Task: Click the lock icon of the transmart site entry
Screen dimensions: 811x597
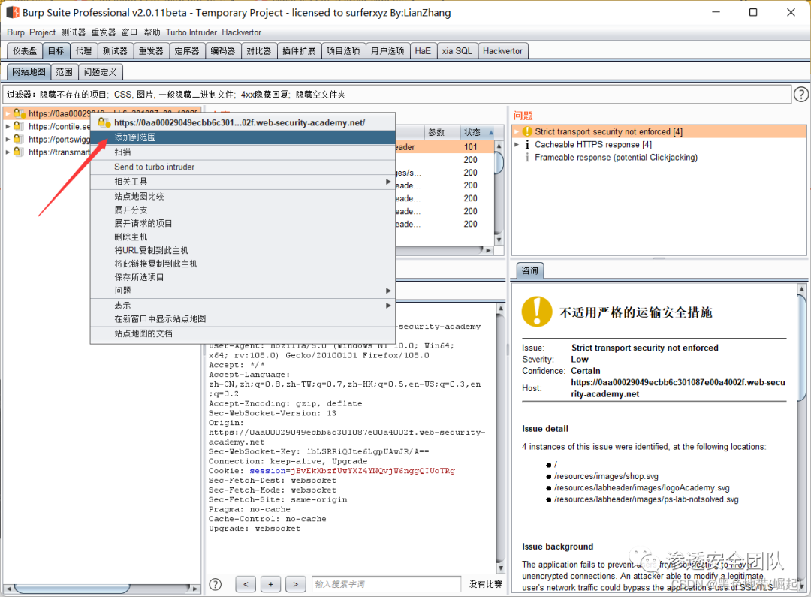Action: click(19, 152)
